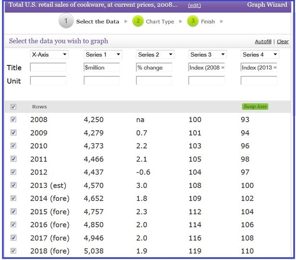This screenshot has width=296, height=260.
Task: Go to the Chart Type step
Action: [x=160, y=22]
